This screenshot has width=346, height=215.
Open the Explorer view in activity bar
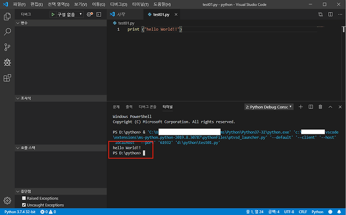7,16
